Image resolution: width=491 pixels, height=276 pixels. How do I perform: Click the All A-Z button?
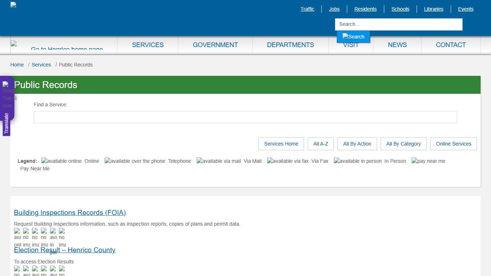click(x=321, y=143)
